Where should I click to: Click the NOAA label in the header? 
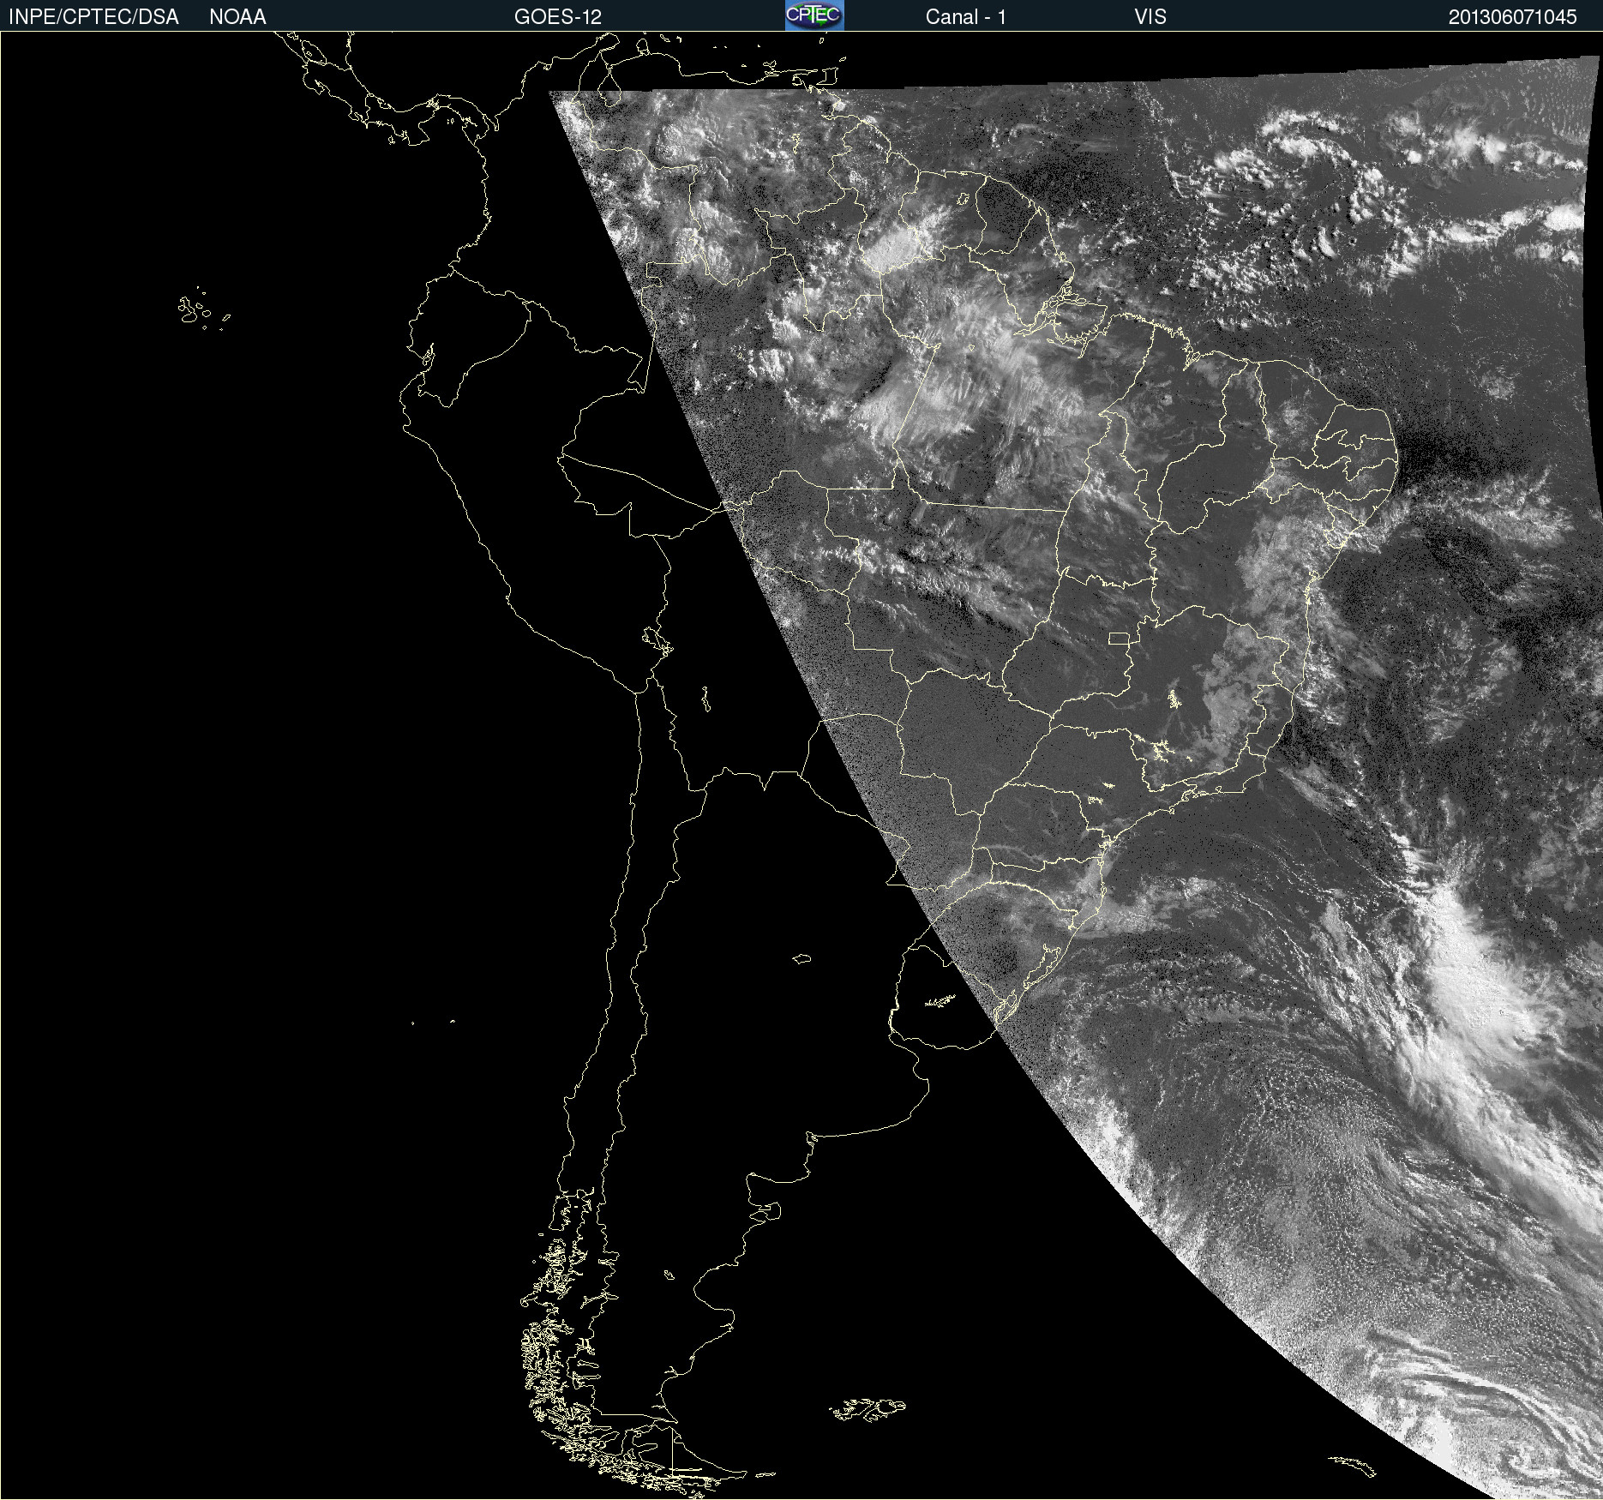(237, 17)
